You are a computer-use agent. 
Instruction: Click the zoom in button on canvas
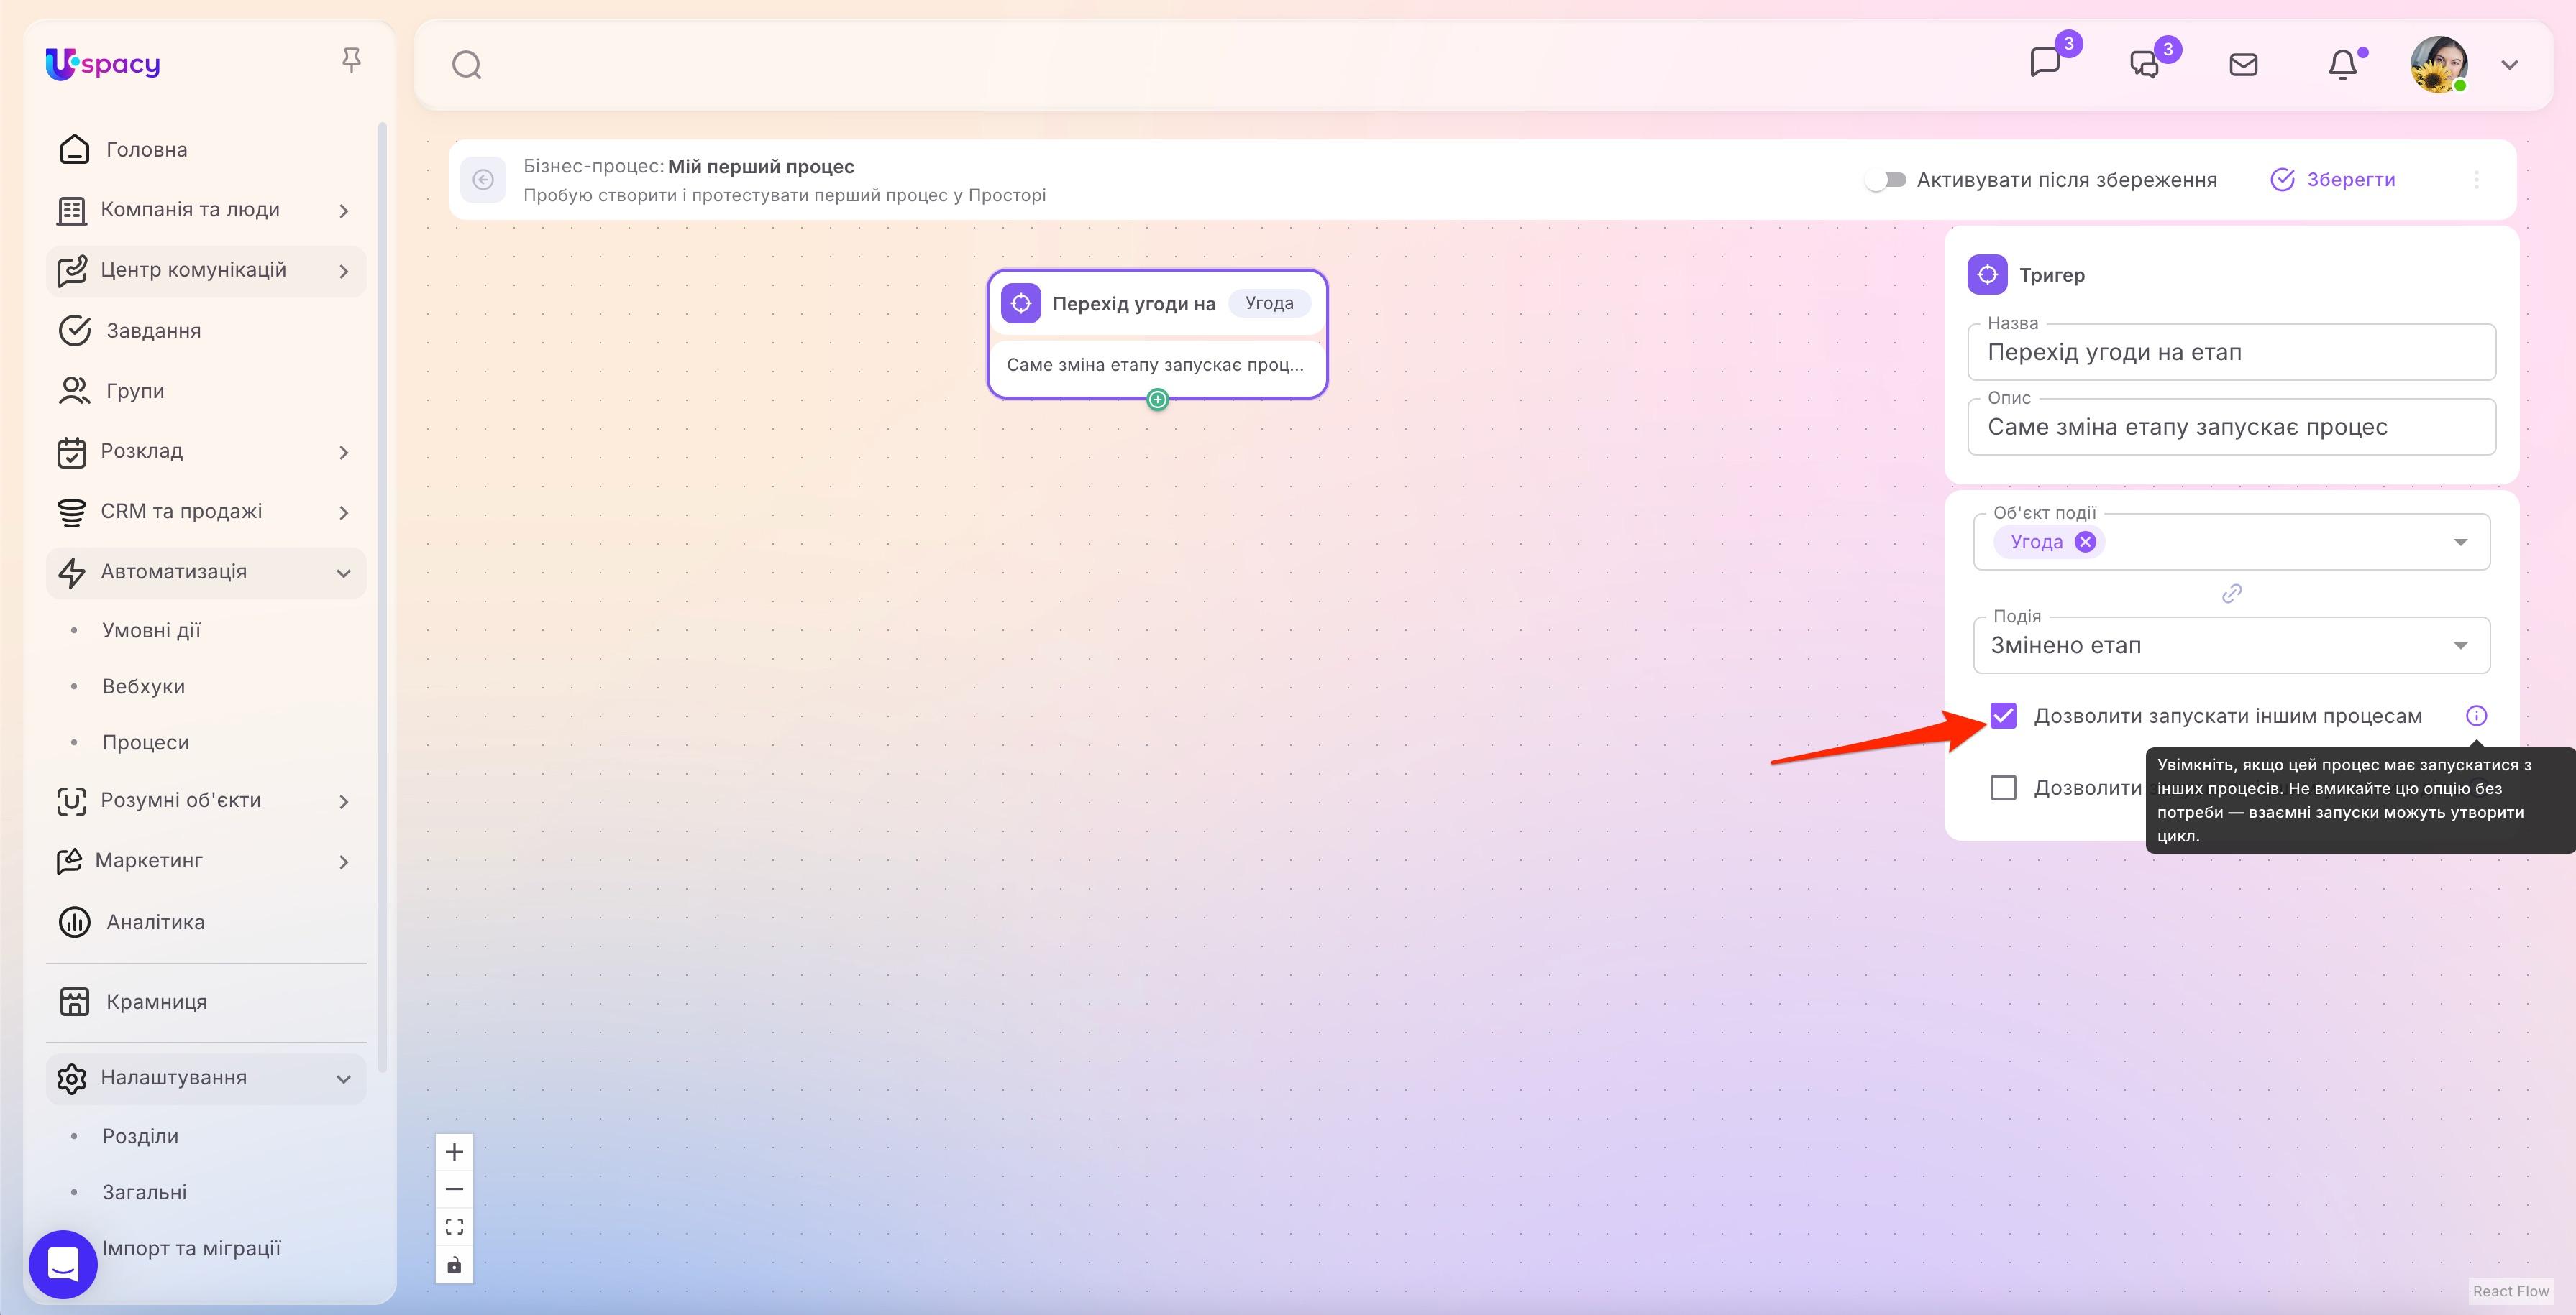coord(454,1151)
